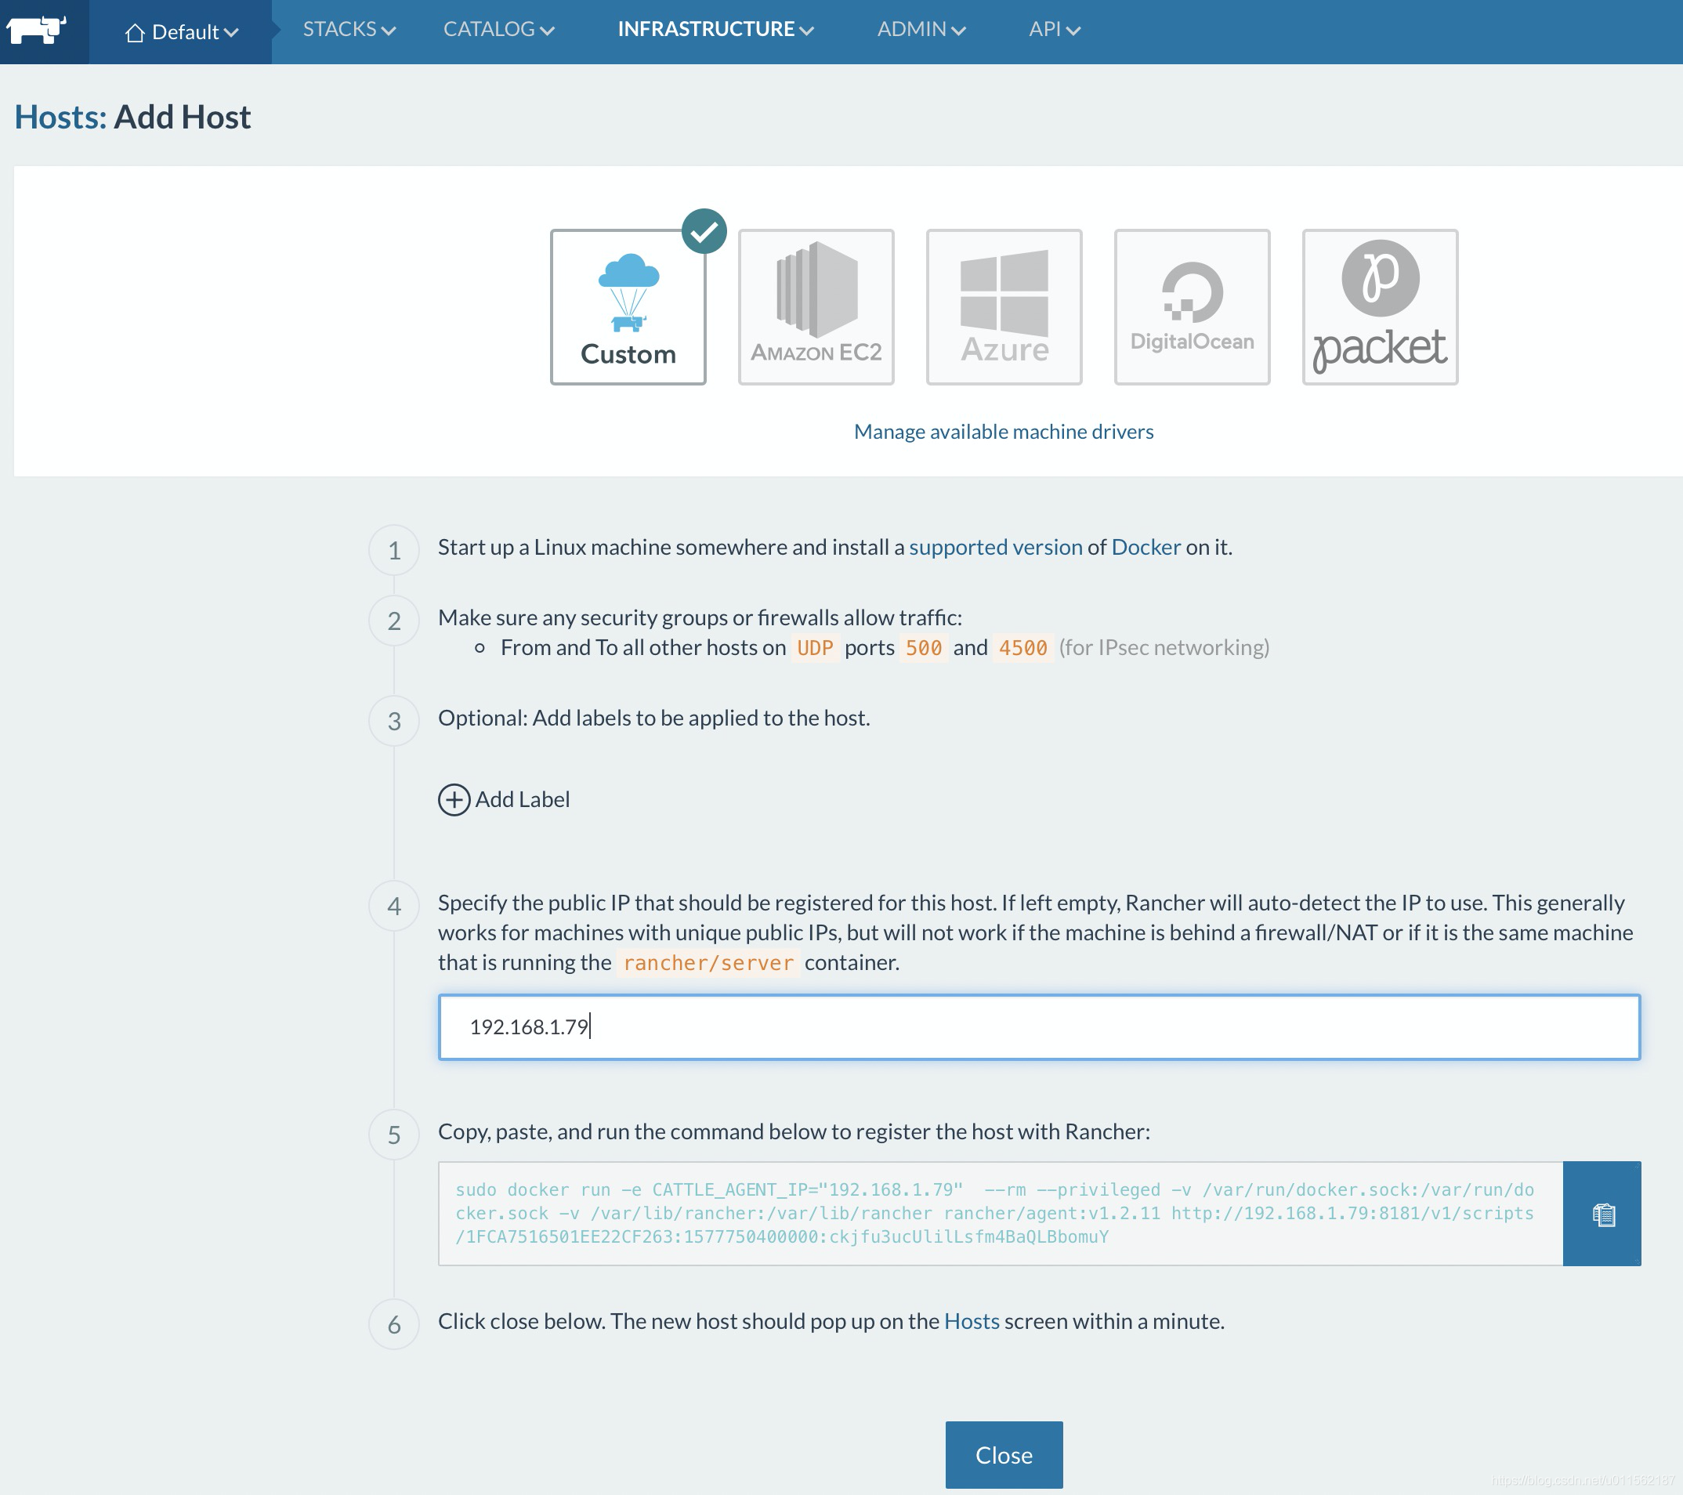
Task: Select the DigitalOcean driver tile
Action: [x=1192, y=307]
